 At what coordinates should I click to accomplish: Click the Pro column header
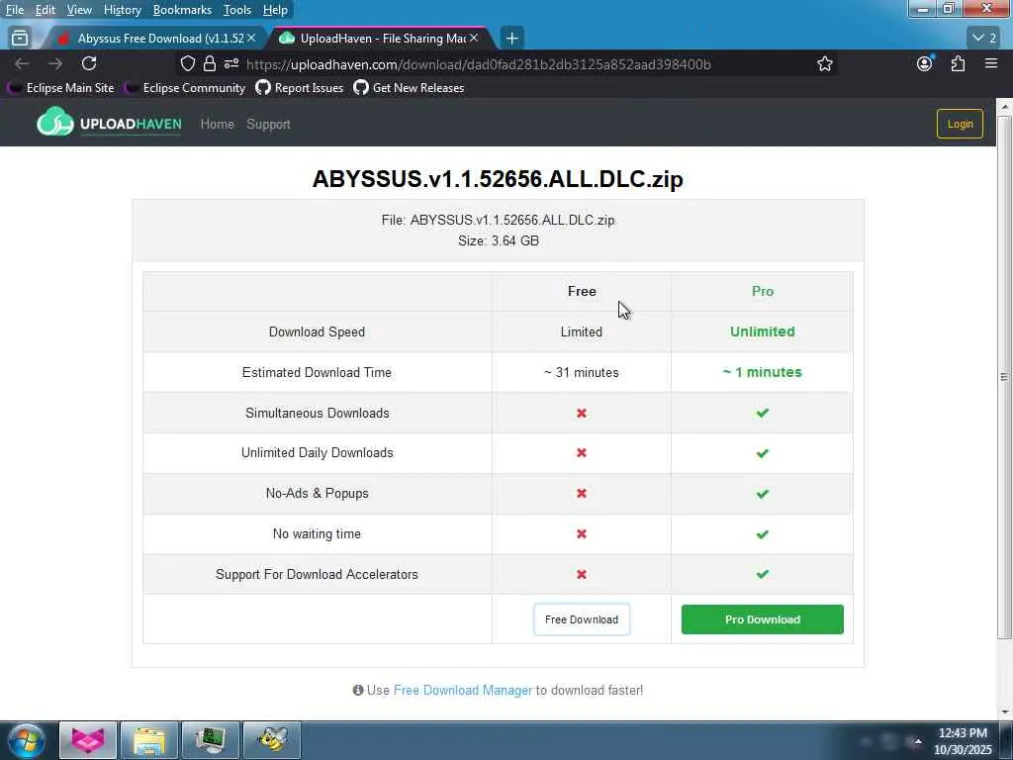763,292
